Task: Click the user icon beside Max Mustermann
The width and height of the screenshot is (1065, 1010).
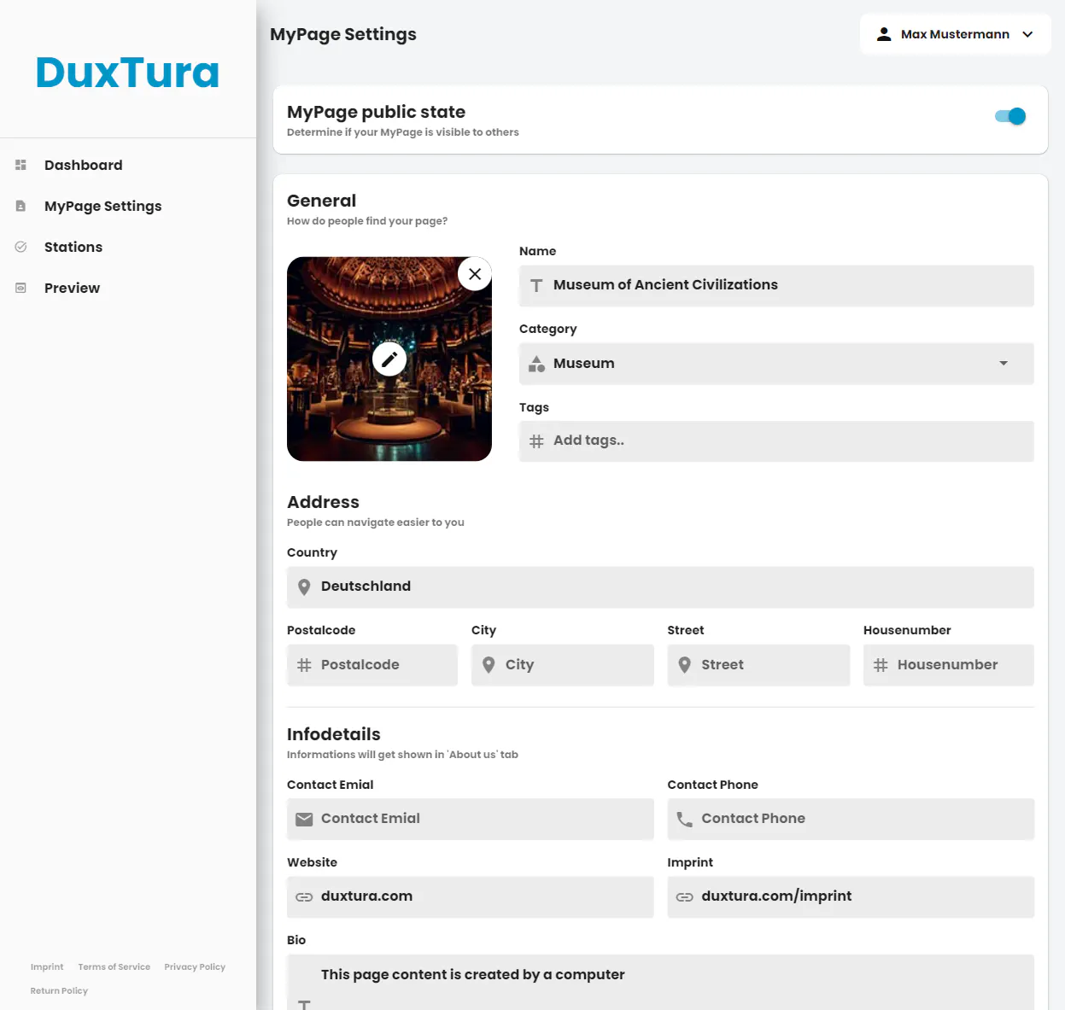Action: tap(884, 34)
